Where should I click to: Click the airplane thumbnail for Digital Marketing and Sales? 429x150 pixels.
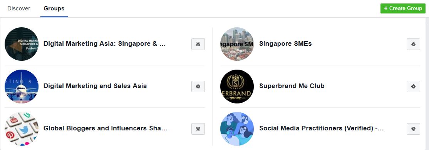click(x=22, y=86)
